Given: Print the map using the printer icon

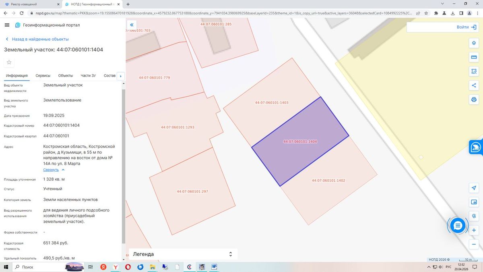Looking at the screenshot, I should [x=474, y=100].
